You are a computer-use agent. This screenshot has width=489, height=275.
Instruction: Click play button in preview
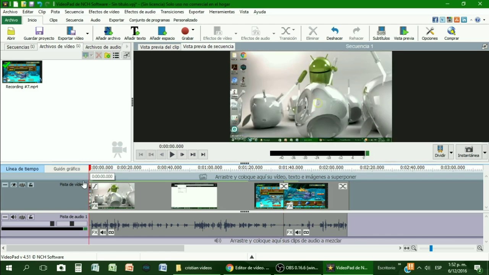click(172, 154)
